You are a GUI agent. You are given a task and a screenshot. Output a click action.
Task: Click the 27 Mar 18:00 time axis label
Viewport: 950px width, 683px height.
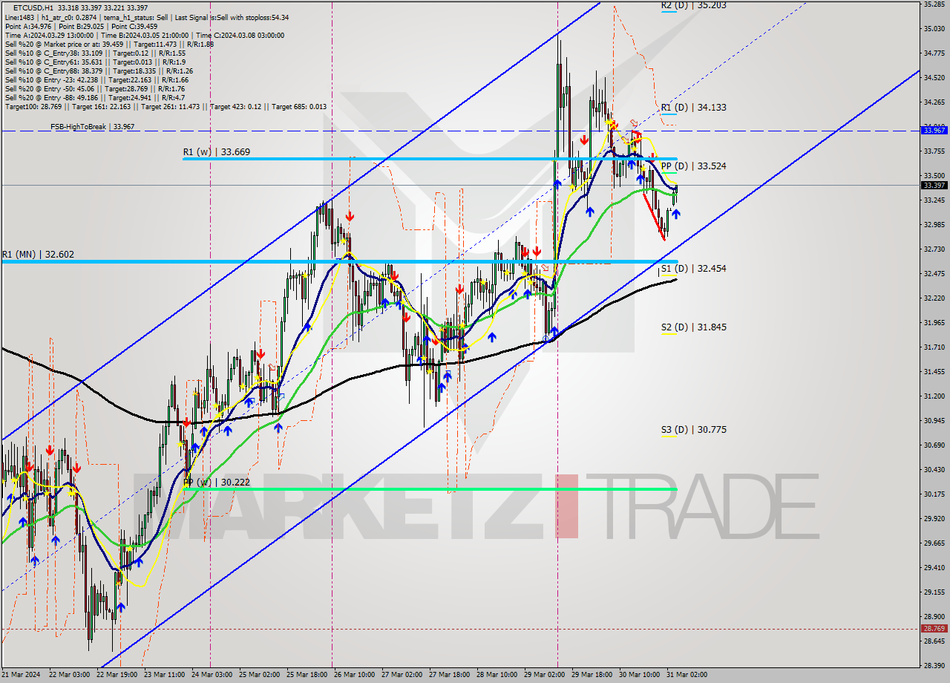pyautogui.click(x=449, y=675)
